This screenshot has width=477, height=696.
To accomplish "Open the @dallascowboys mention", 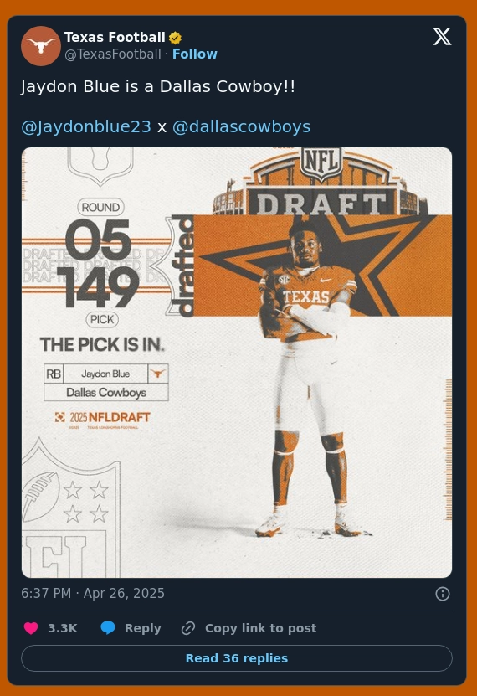I will 241,126.
